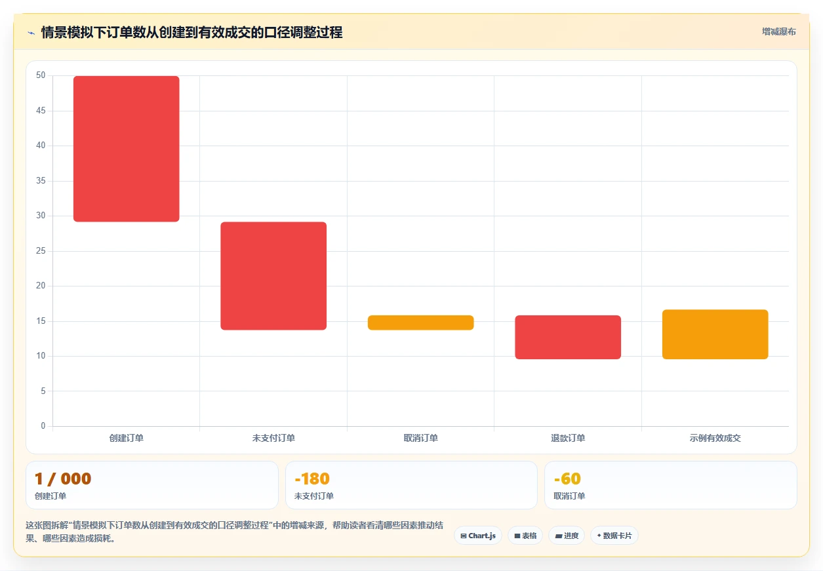
Task: Open the -180 未支付订单 data card
Action: 411,485
